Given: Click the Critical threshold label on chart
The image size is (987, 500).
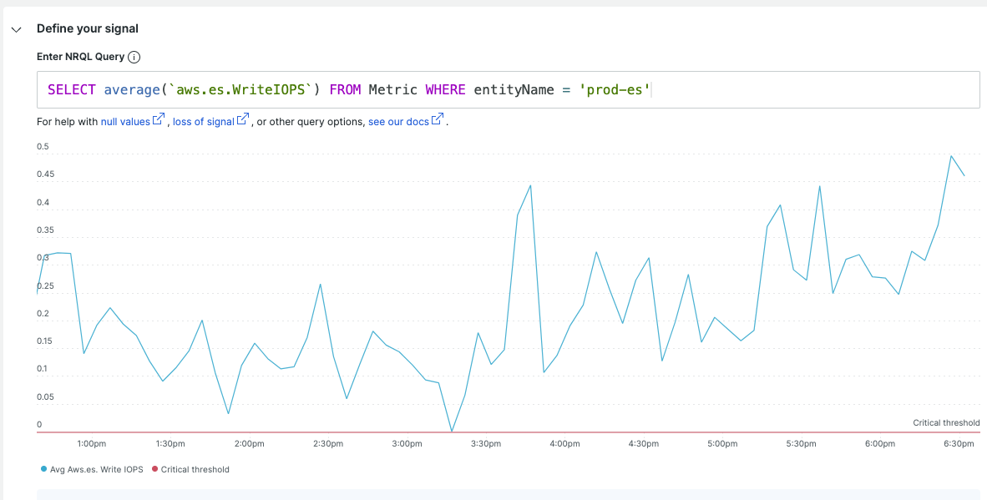Looking at the screenshot, I should [946, 422].
